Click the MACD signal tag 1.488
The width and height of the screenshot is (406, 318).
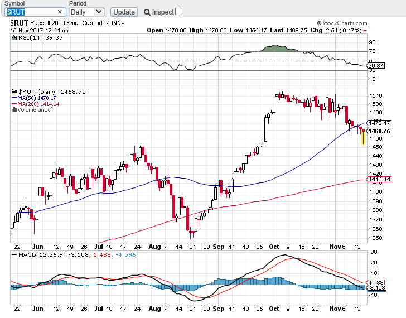[x=375, y=282]
